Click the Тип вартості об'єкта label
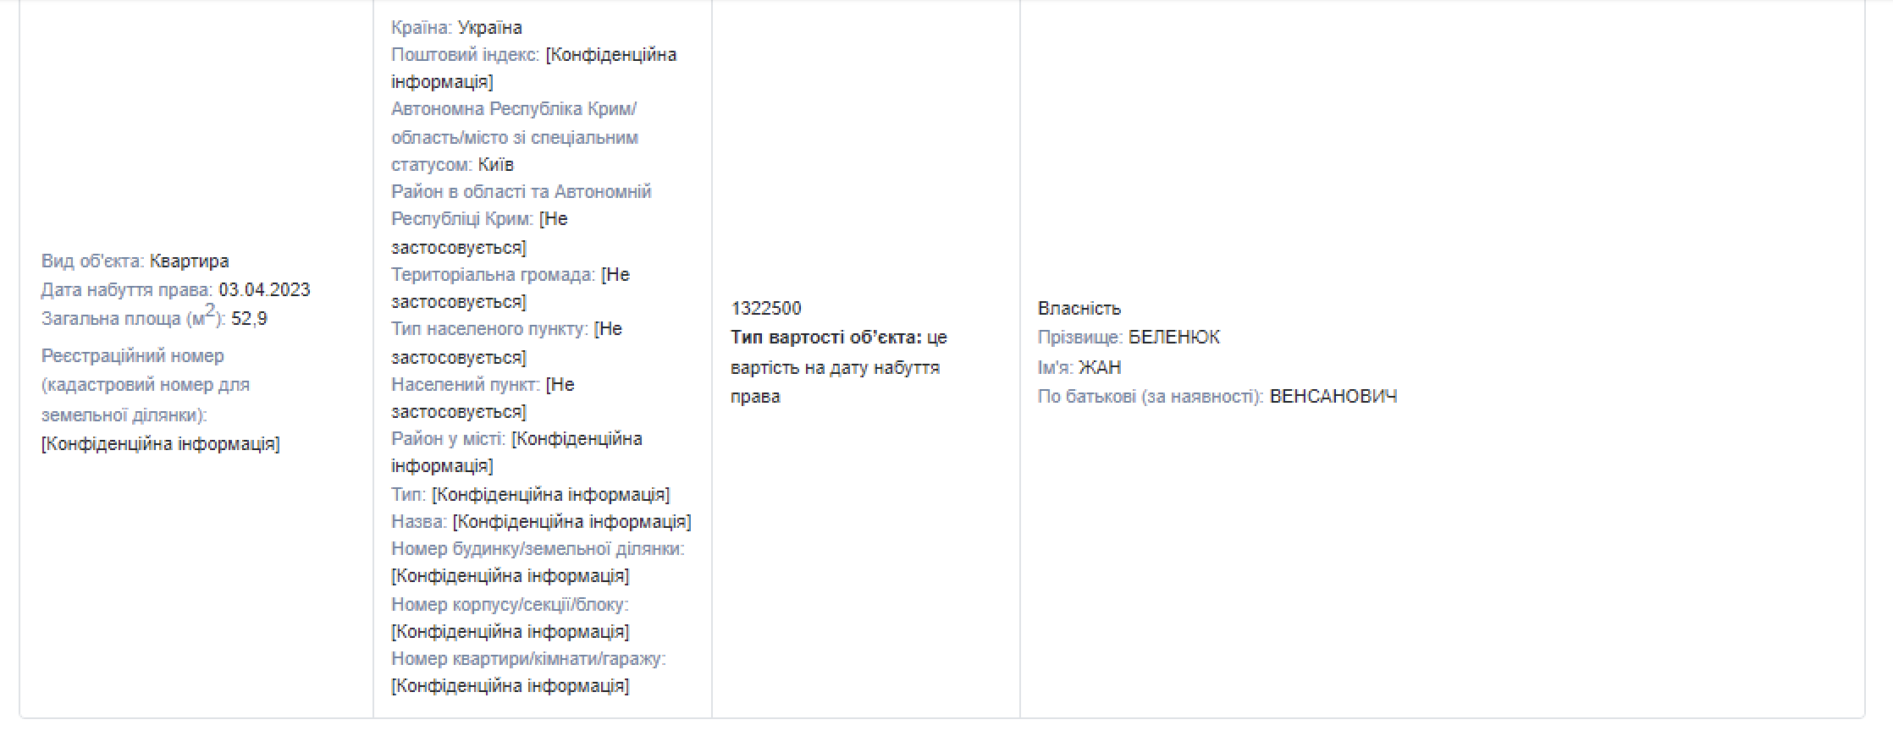The height and width of the screenshot is (736, 1893). (x=825, y=338)
